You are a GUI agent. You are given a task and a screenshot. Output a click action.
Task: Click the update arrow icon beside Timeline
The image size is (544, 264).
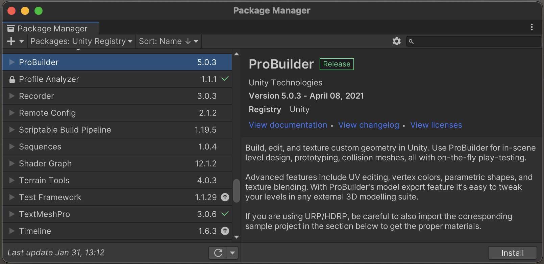tap(225, 231)
